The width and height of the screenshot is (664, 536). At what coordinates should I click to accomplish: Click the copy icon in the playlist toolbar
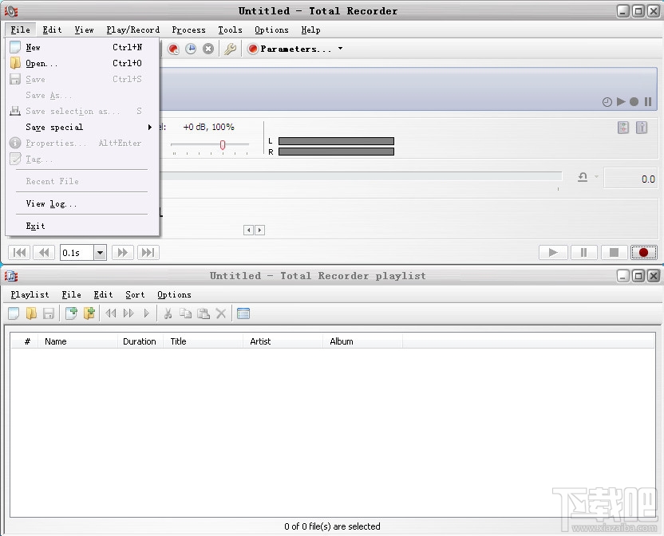186,313
